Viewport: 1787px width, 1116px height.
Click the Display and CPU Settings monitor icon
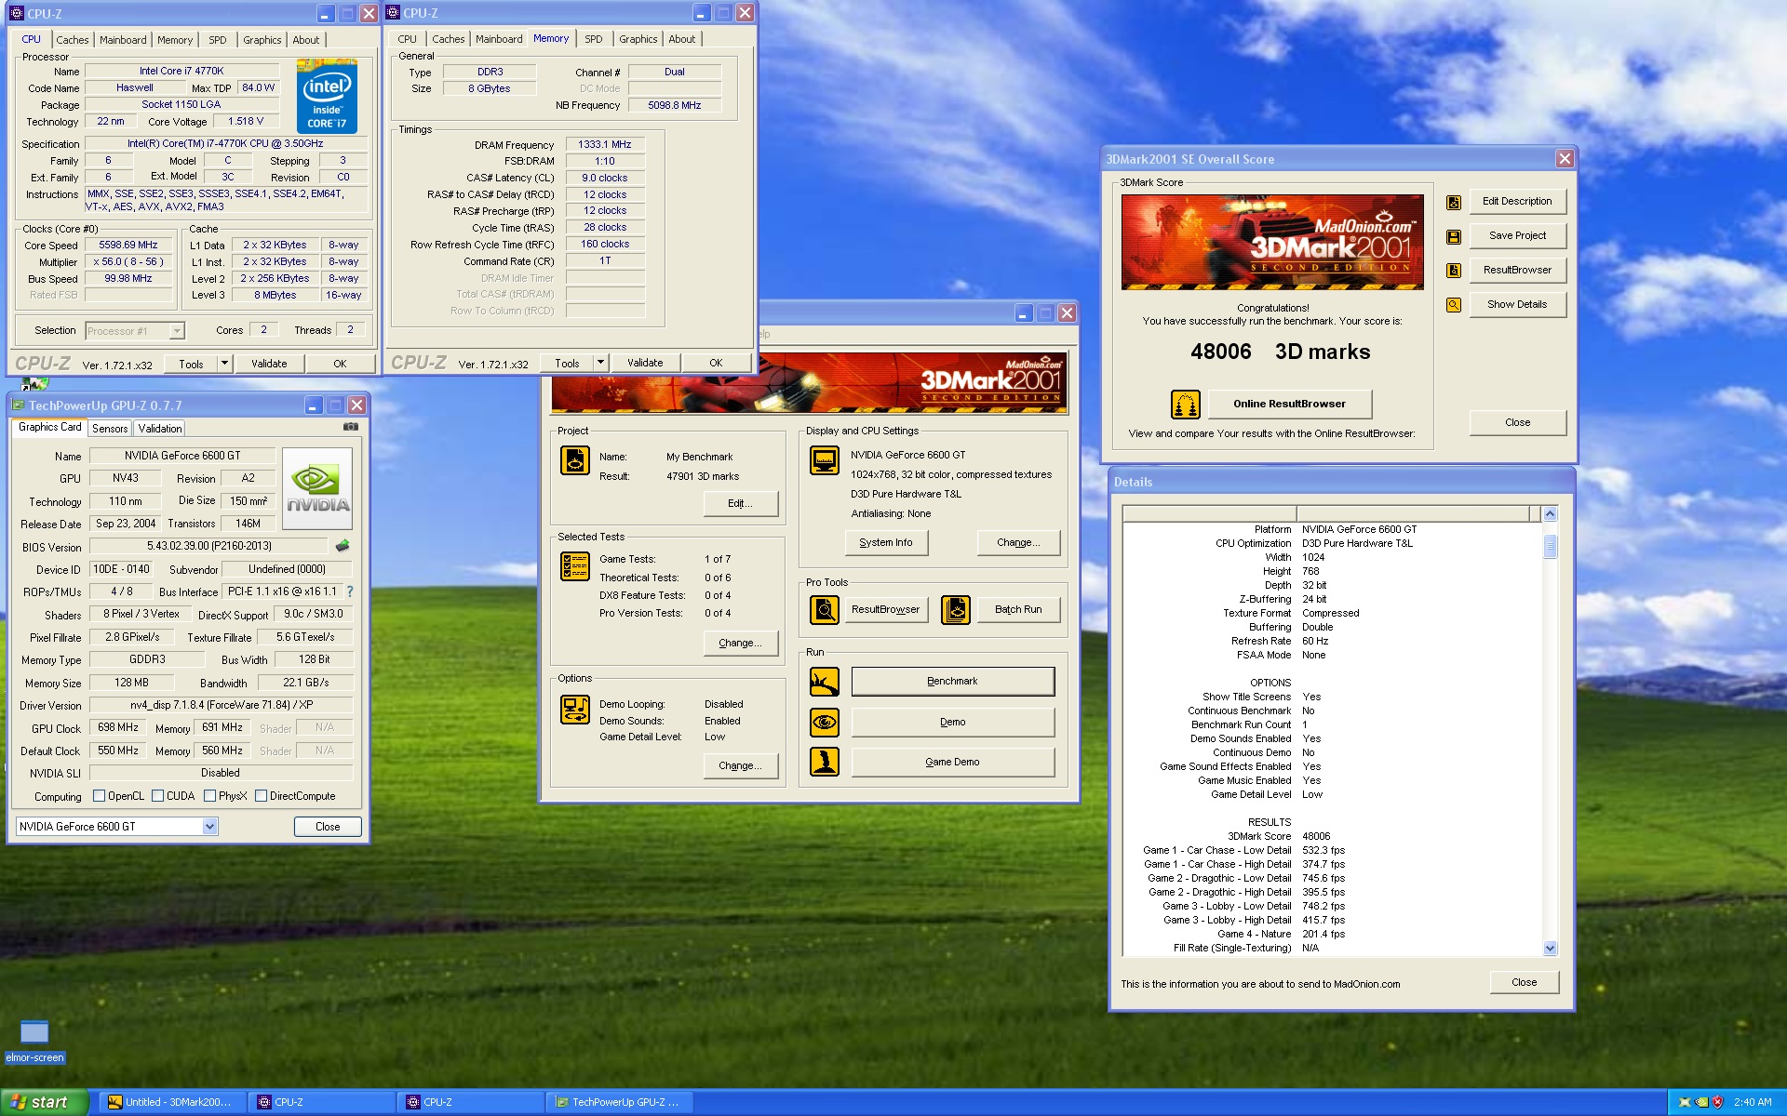[824, 459]
